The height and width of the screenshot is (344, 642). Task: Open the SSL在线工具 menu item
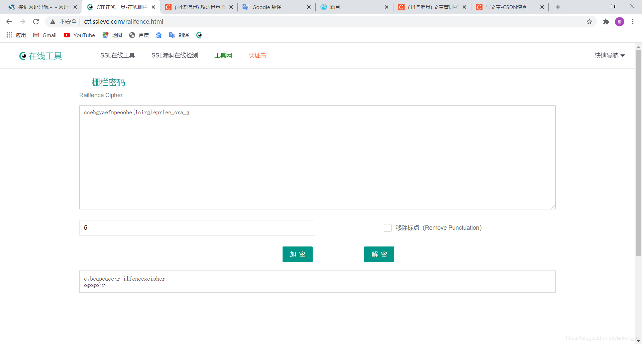117,55
